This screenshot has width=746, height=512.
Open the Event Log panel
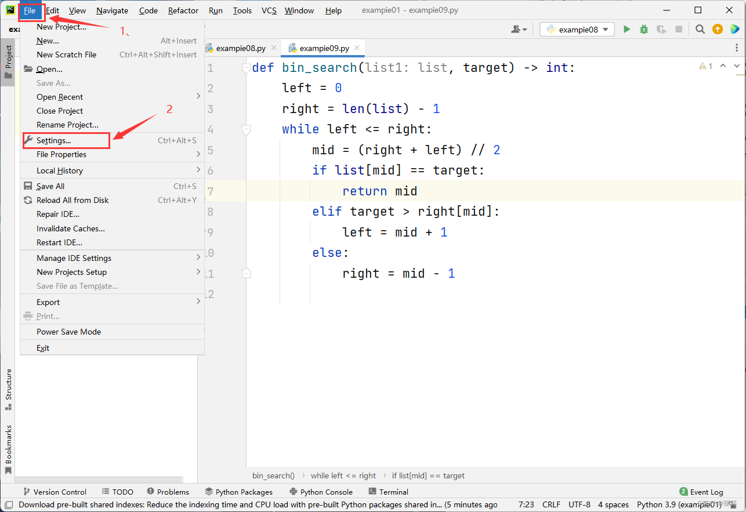click(x=701, y=492)
